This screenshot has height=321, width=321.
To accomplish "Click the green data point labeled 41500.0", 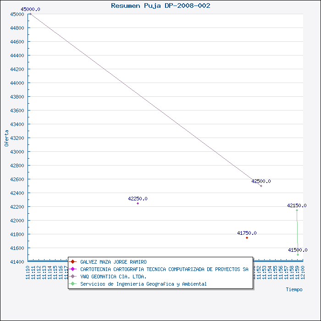I will [298, 255].
